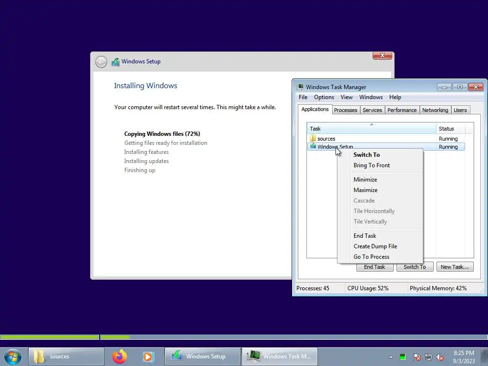Click the Copying Windows files (72%) text
The height and width of the screenshot is (366, 488).
pyautogui.click(x=162, y=134)
